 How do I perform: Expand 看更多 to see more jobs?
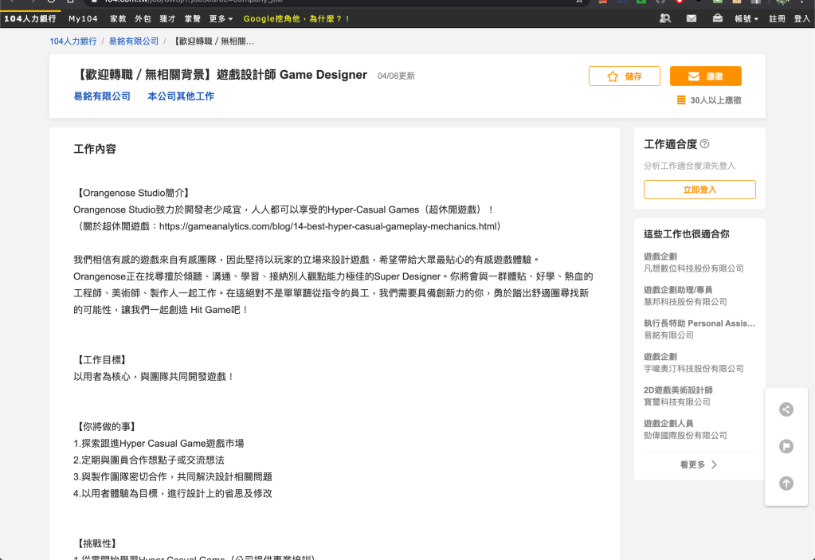click(699, 464)
